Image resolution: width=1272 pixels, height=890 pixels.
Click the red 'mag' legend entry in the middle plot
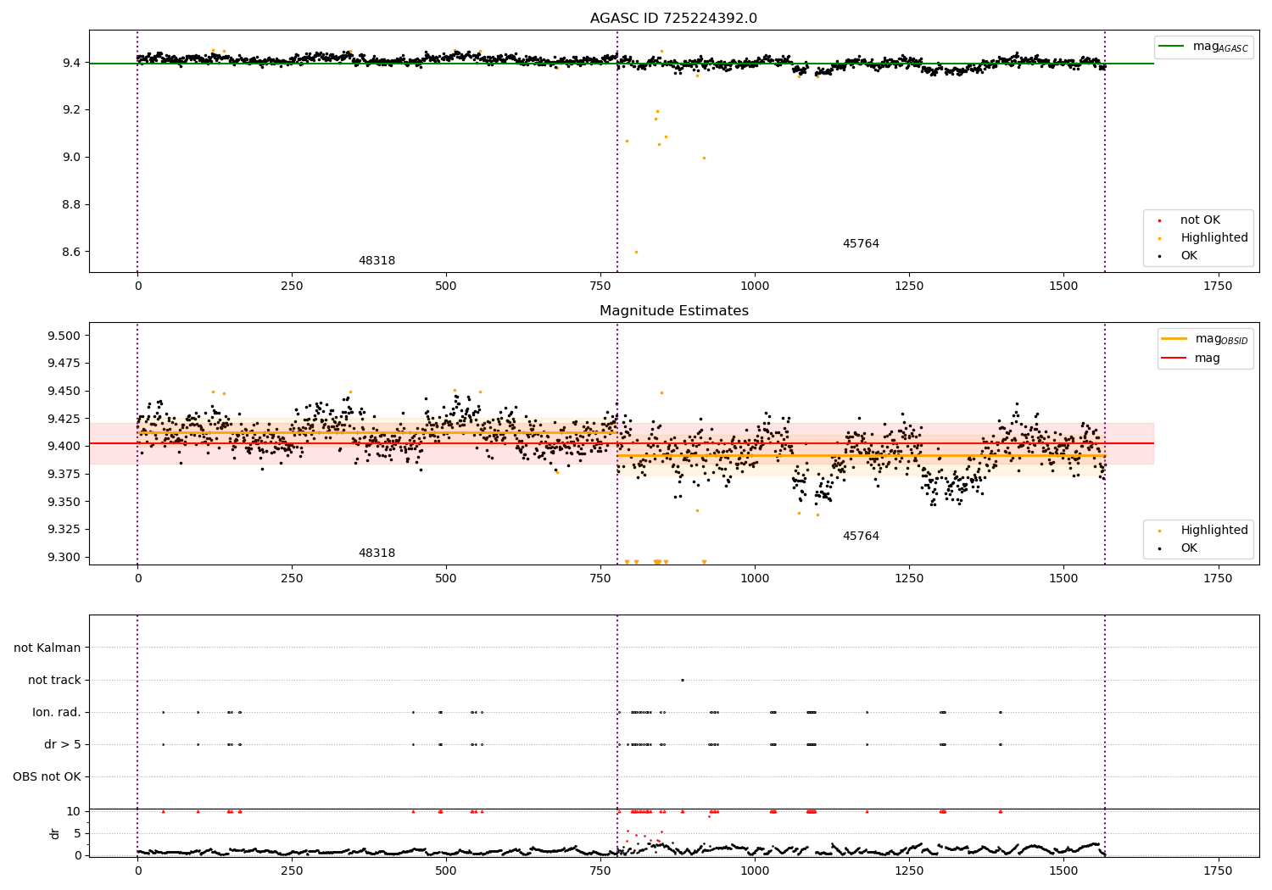pyautogui.click(x=1191, y=359)
